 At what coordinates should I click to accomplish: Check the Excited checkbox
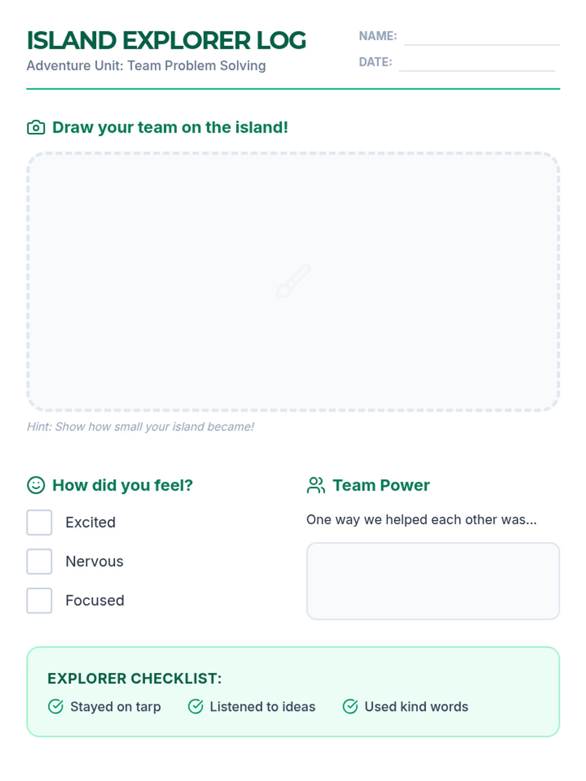tap(40, 522)
